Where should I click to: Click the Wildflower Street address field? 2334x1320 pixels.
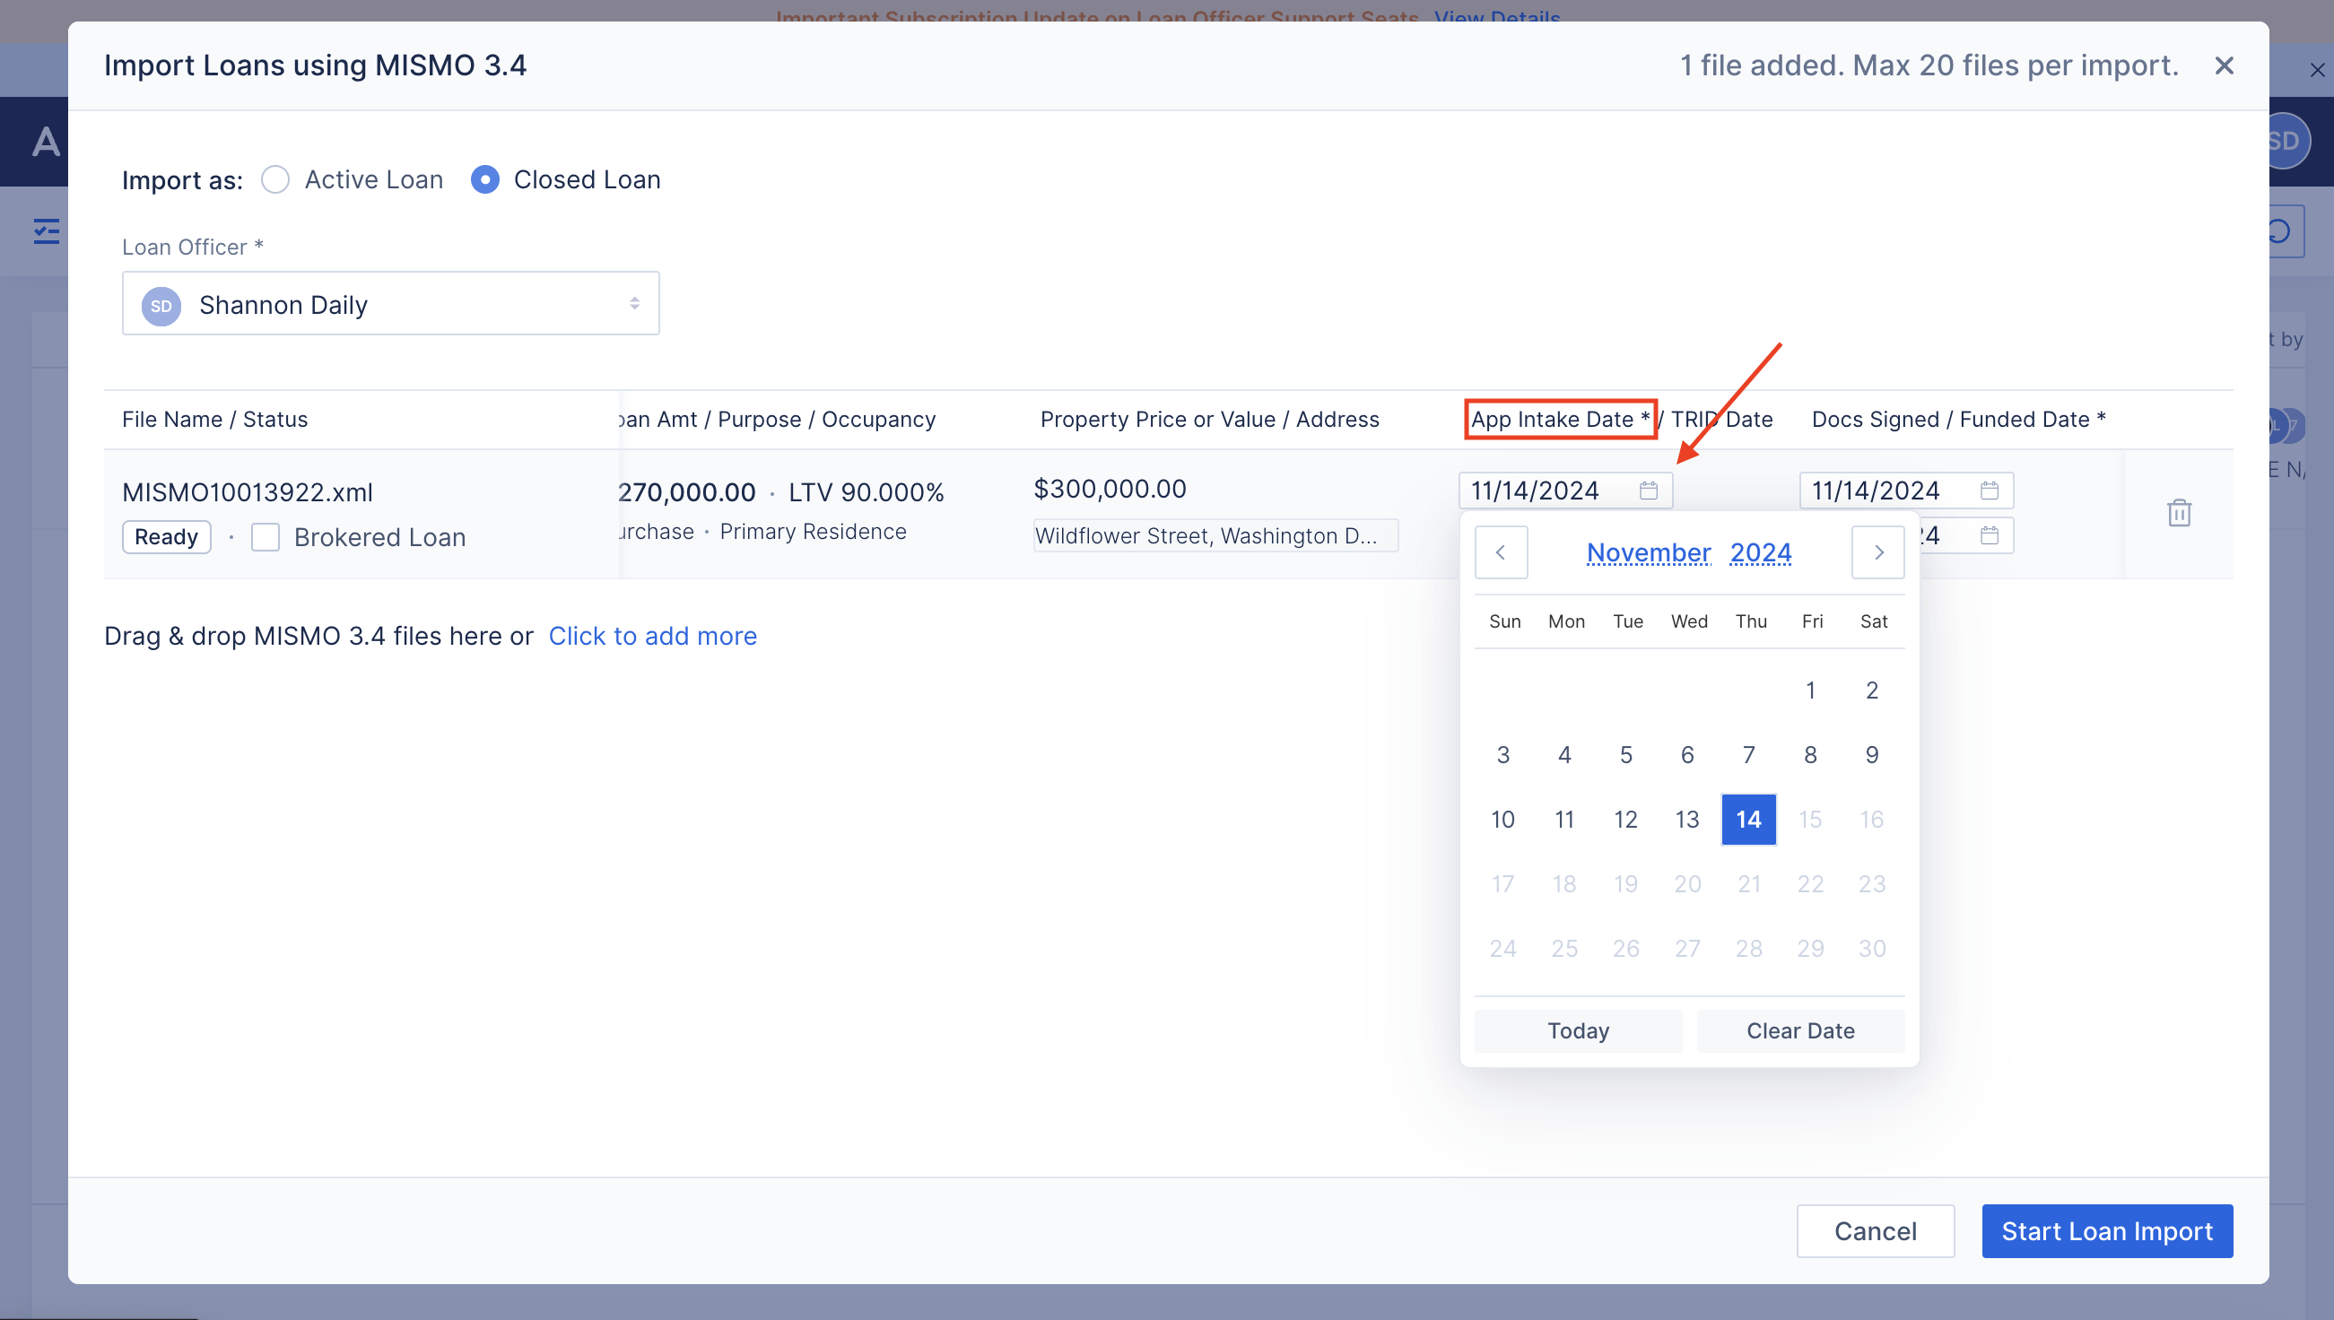point(1215,535)
